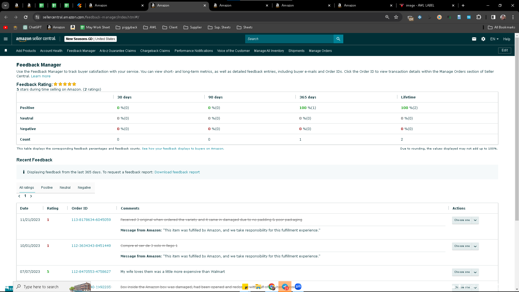519x292 pixels.
Task: Open the messages envelope icon
Action: pyautogui.click(x=474, y=39)
